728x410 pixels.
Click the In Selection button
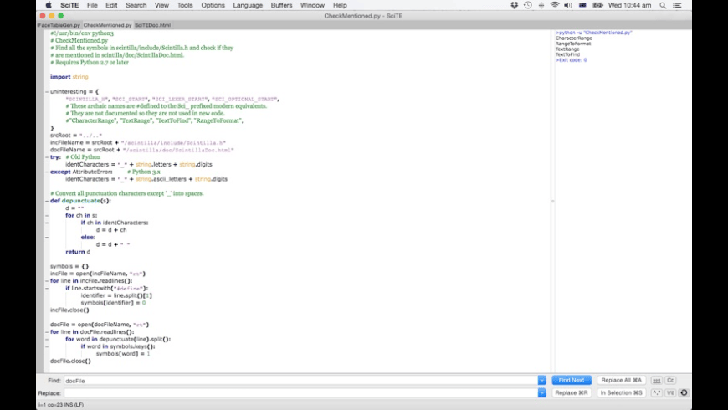coord(621,392)
